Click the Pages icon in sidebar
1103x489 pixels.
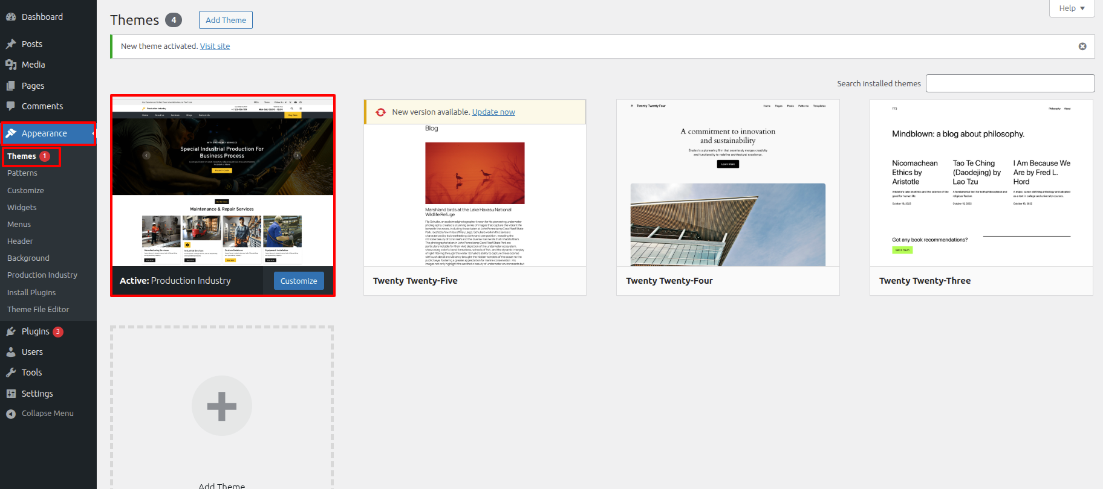(x=11, y=86)
